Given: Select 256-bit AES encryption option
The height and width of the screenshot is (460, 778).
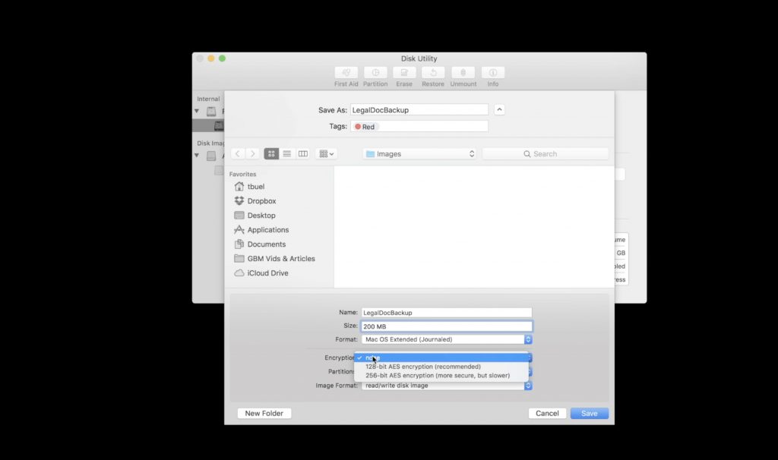Looking at the screenshot, I should (433, 373).
